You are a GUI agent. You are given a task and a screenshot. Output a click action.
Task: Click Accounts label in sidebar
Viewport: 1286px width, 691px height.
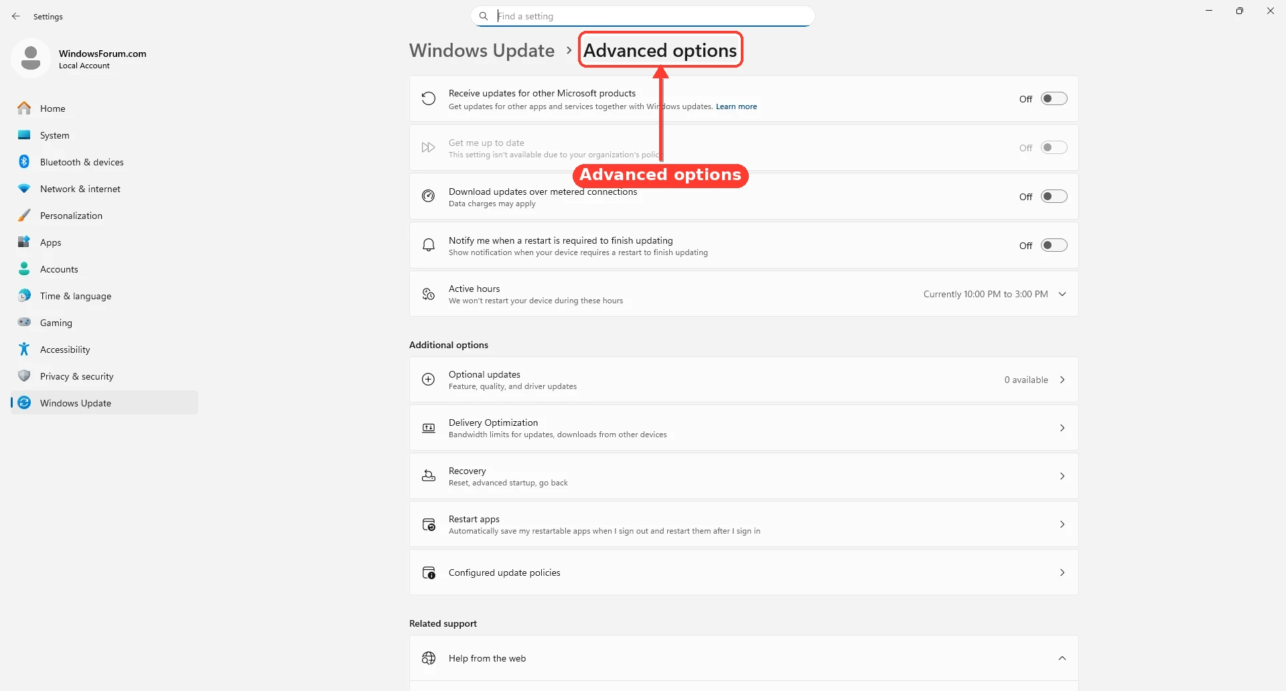[59, 269]
